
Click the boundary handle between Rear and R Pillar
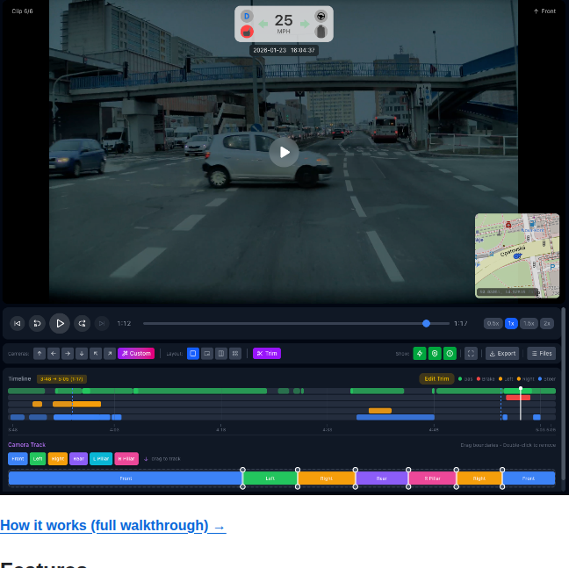(408, 478)
